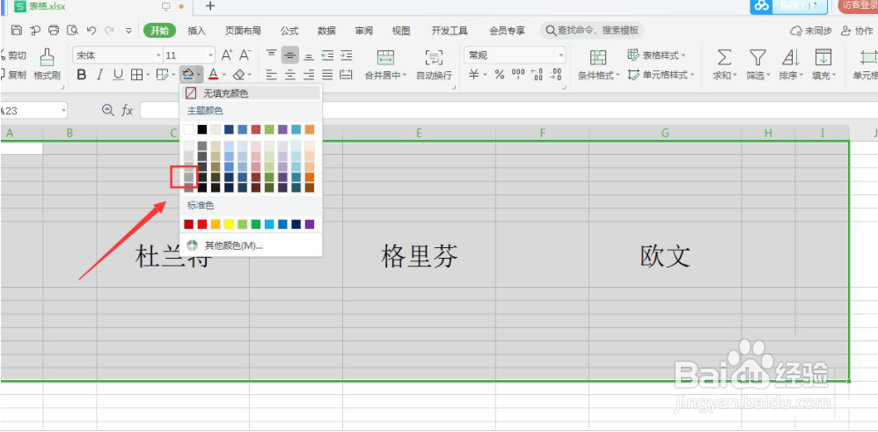Viewport: 878px width, 432px height.
Task: Click the Format Painter (格式刷) brush
Action: (47, 56)
